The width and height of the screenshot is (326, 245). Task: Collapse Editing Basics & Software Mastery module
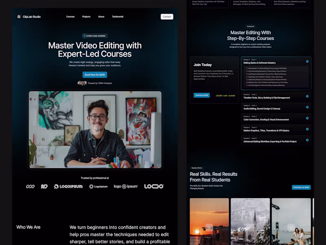tap(307, 62)
